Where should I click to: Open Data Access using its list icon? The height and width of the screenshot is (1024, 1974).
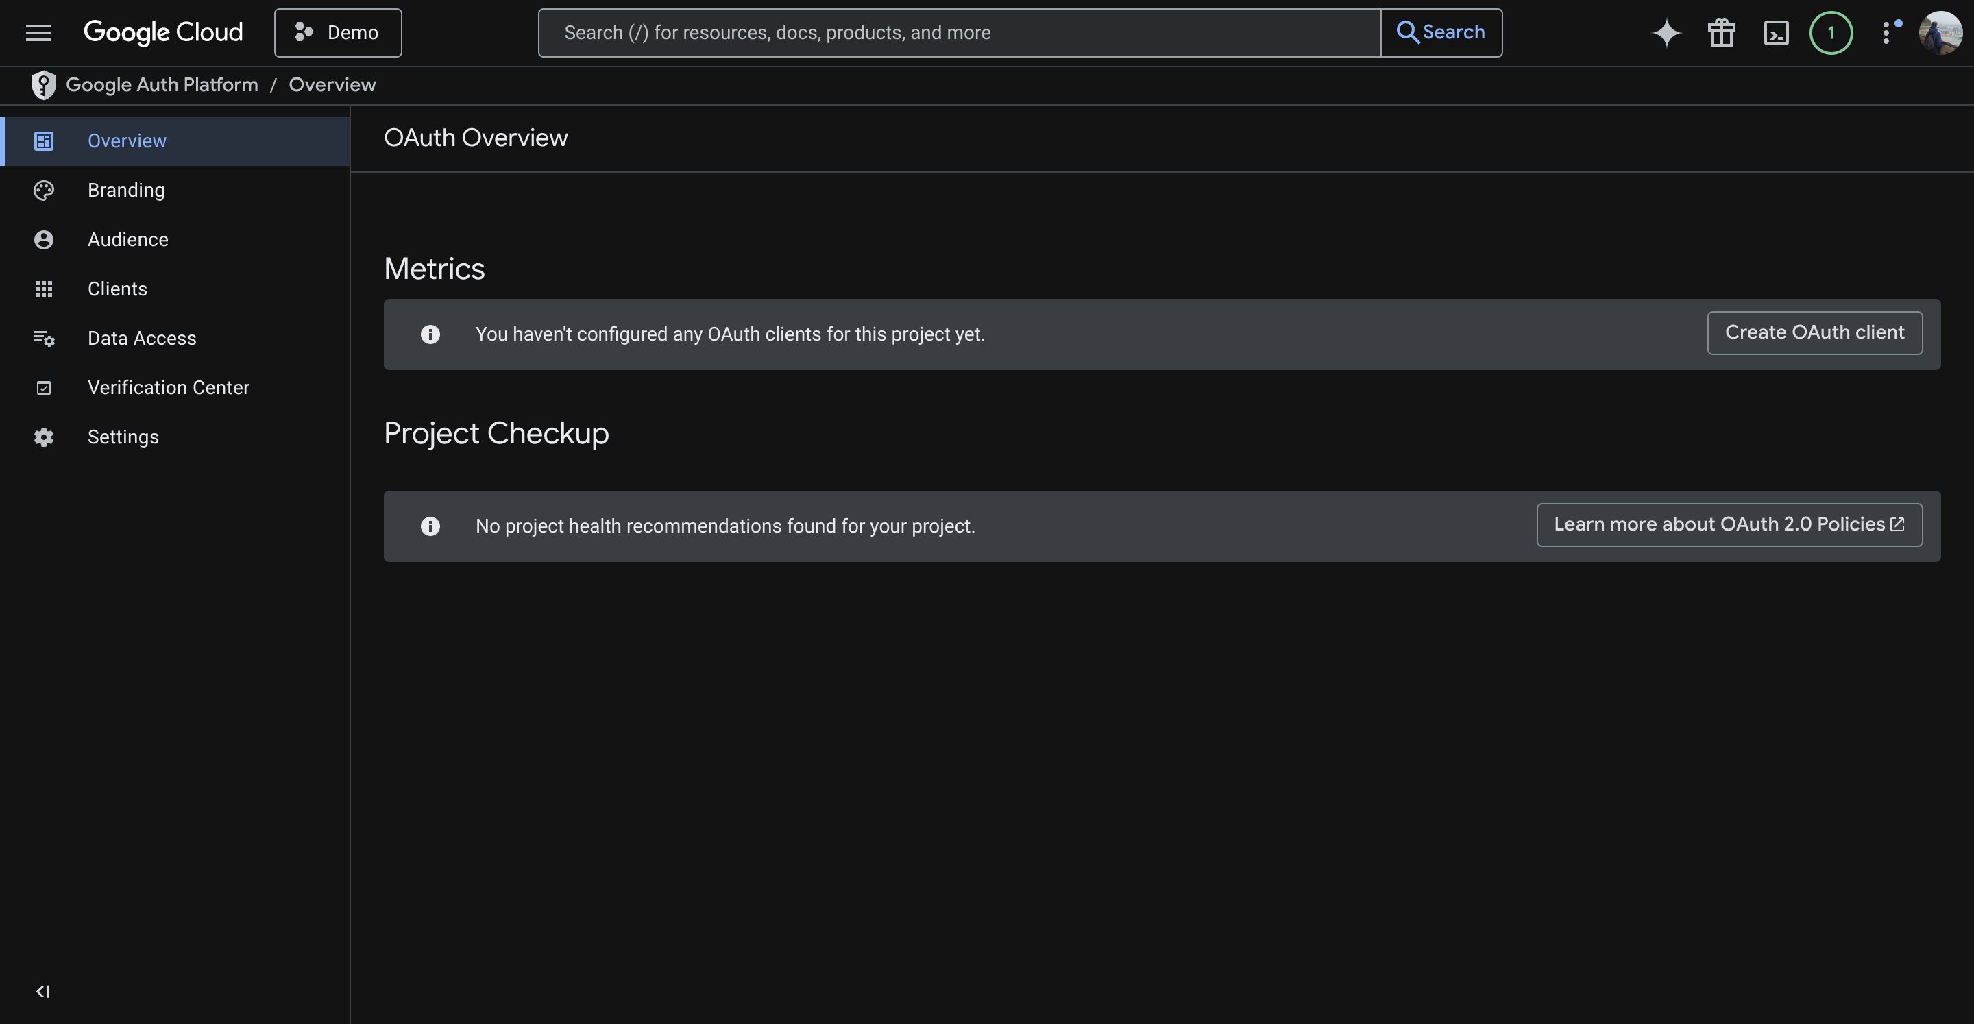(x=44, y=338)
